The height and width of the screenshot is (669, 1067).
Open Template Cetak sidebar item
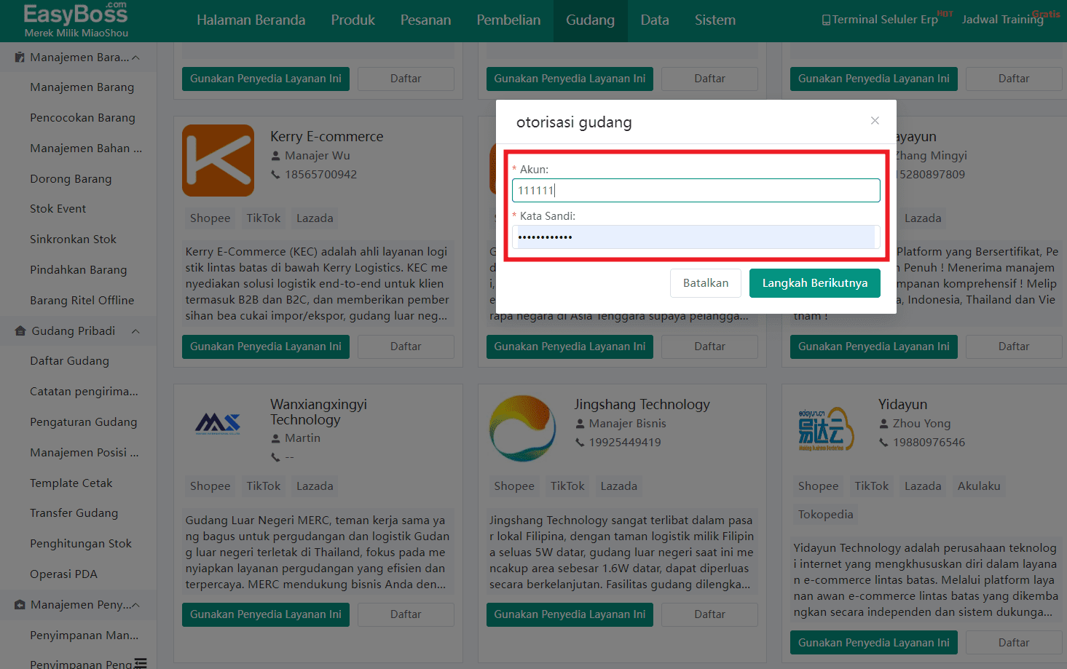pos(71,483)
